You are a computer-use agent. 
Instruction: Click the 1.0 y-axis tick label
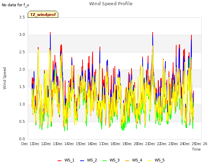22,104
